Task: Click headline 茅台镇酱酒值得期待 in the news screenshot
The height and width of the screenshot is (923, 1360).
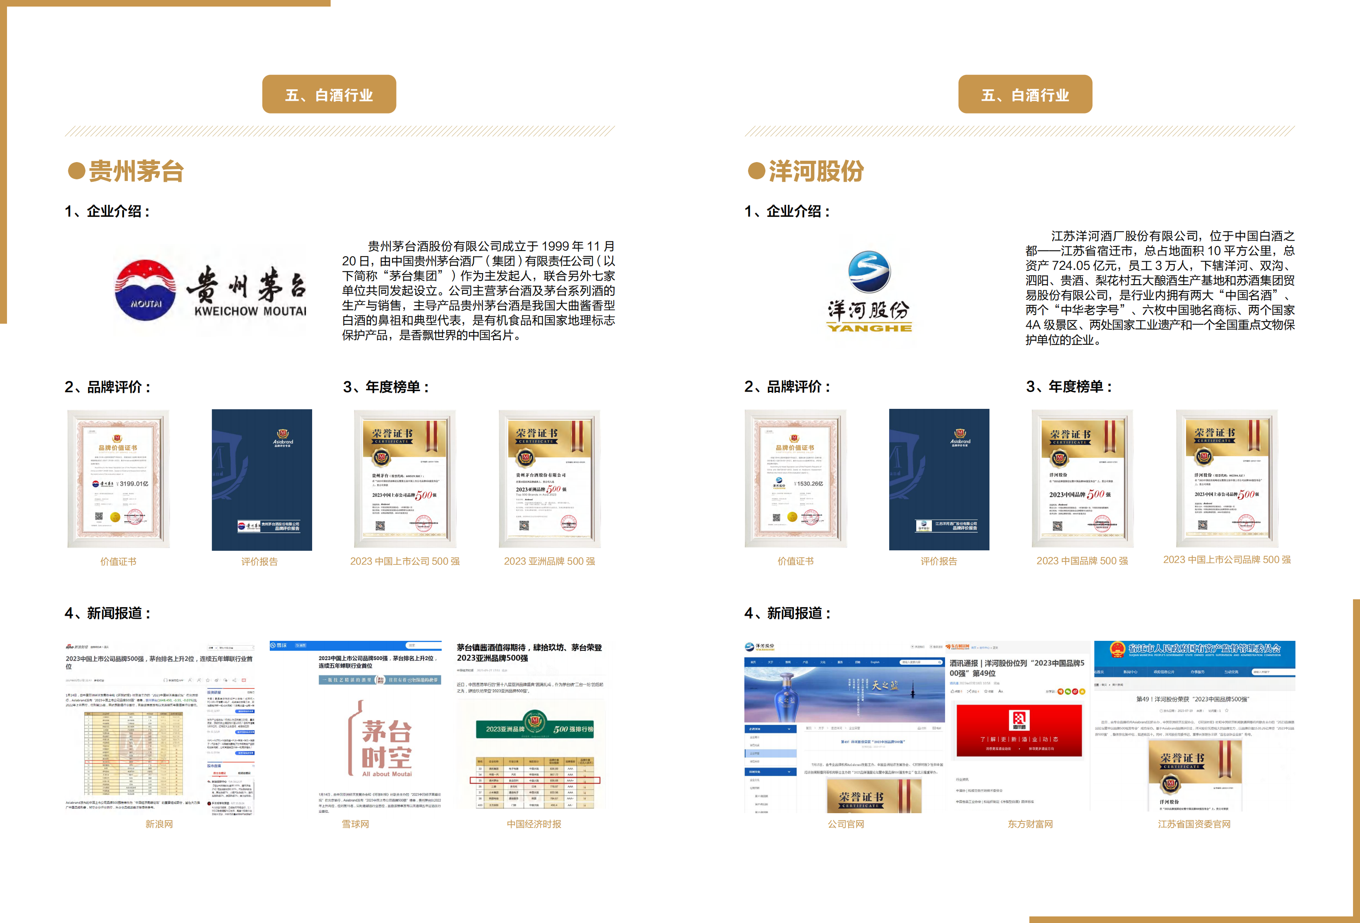Action: pyautogui.click(x=529, y=653)
